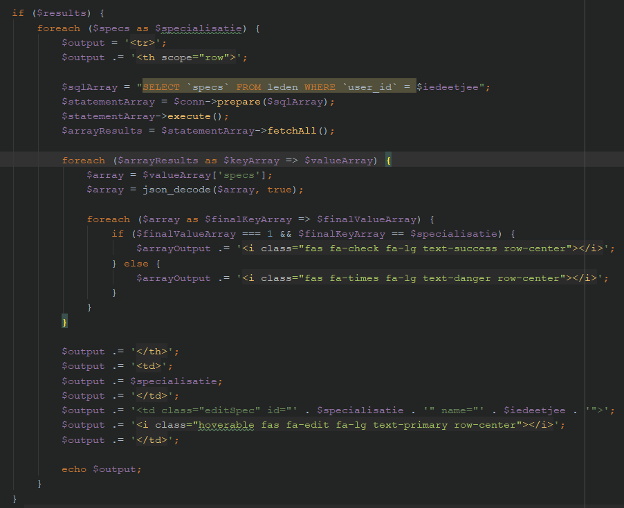The width and height of the screenshot is (624, 508).
Task: Click highlighted opening brace after $valueArray
Action: click(388, 161)
